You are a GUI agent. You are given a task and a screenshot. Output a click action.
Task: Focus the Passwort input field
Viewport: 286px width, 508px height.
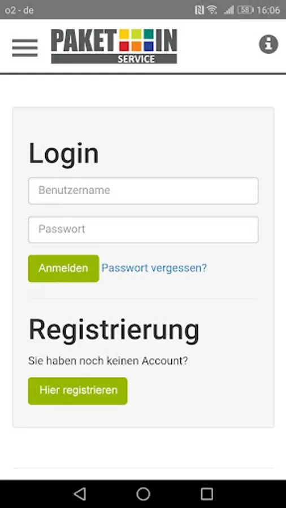pyautogui.click(x=144, y=230)
